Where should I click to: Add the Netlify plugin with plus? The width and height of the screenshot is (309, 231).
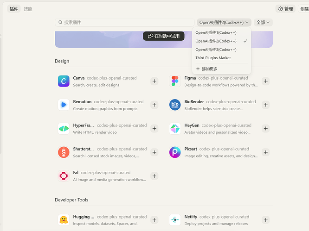click(266, 220)
